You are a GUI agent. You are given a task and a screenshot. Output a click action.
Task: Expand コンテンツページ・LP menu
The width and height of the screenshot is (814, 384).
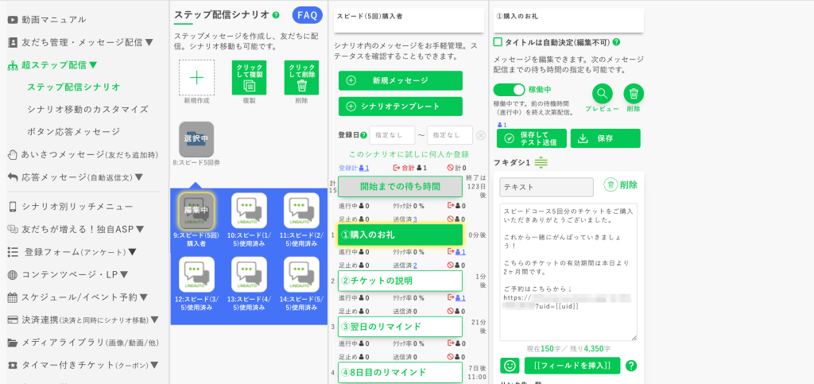point(68,274)
